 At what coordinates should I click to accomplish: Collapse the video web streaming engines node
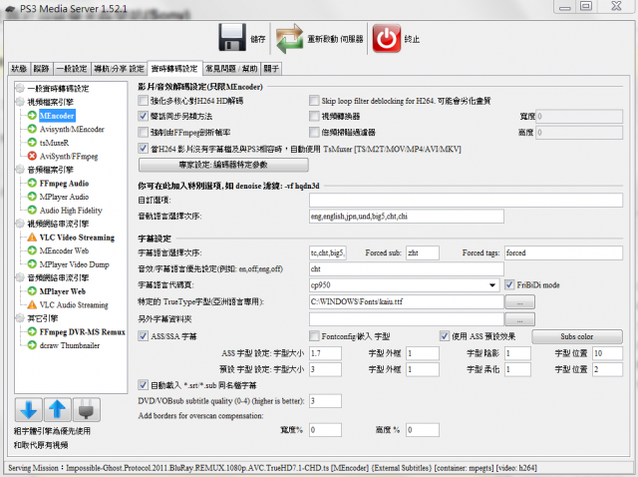coord(20,224)
